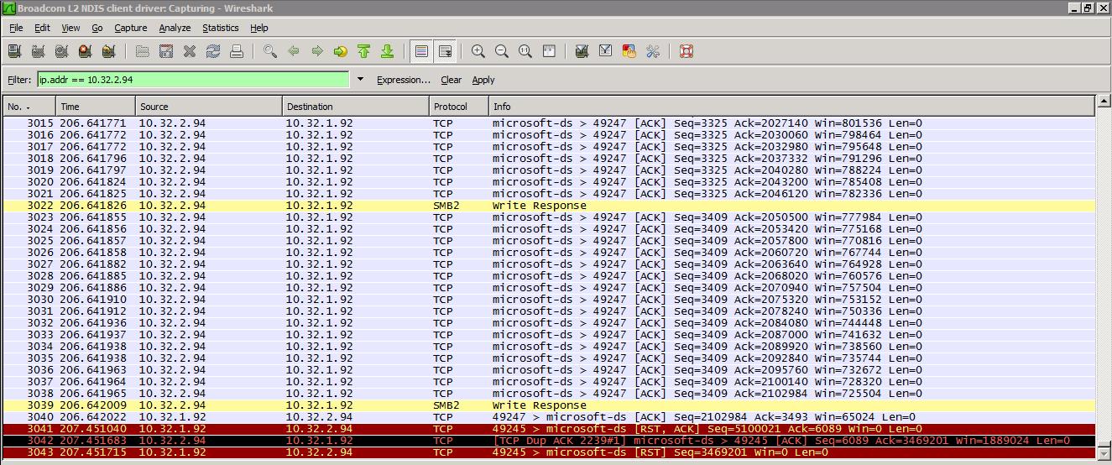The width and height of the screenshot is (1112, 465).
Task: Open preferences tools icon
Action: 652,51
